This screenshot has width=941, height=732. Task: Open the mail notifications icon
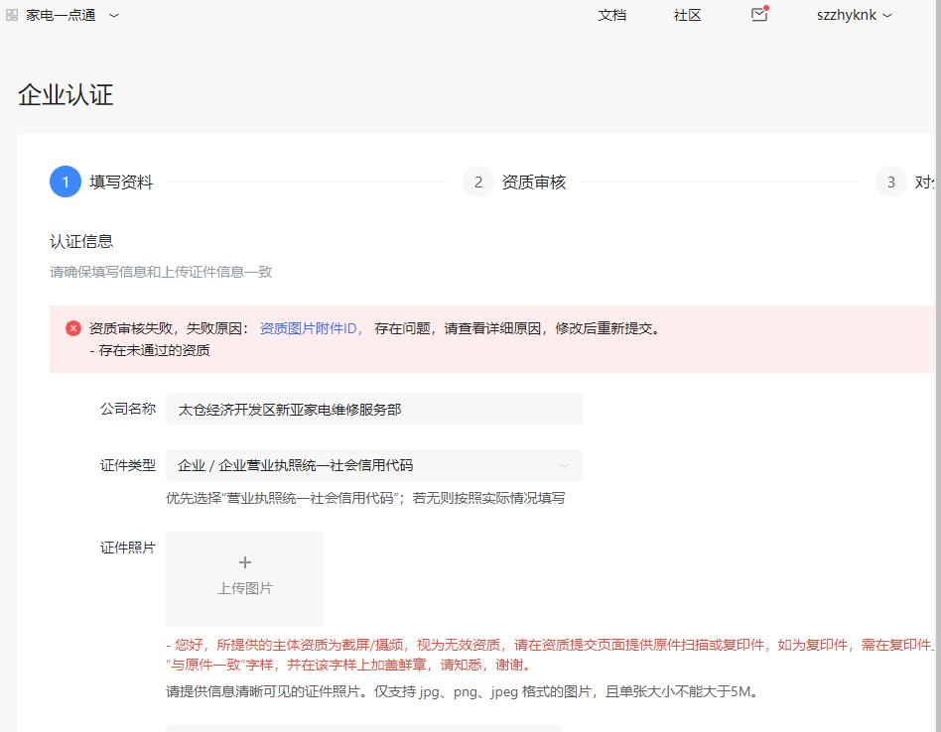(759, 15)
